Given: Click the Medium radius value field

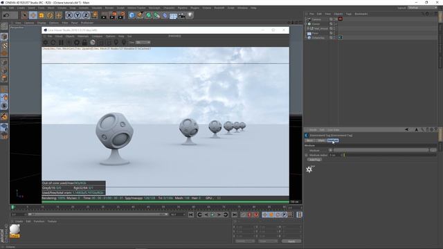Looking at the screenshot, I should click(335, 155).
